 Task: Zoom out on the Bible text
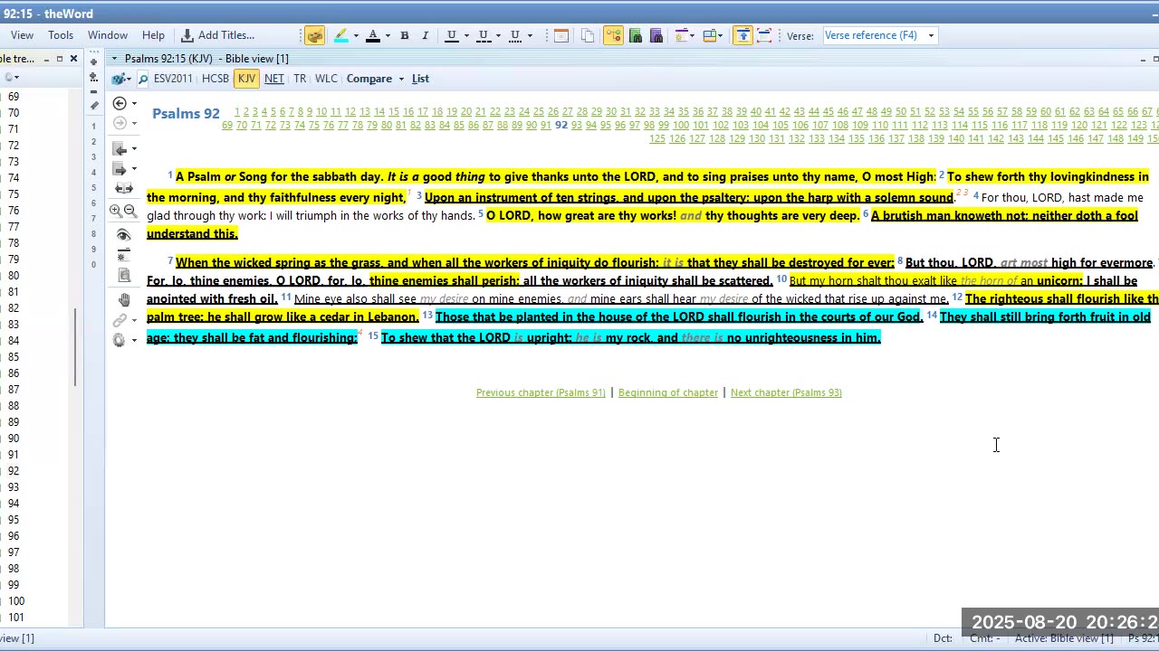tap(130, 211)
